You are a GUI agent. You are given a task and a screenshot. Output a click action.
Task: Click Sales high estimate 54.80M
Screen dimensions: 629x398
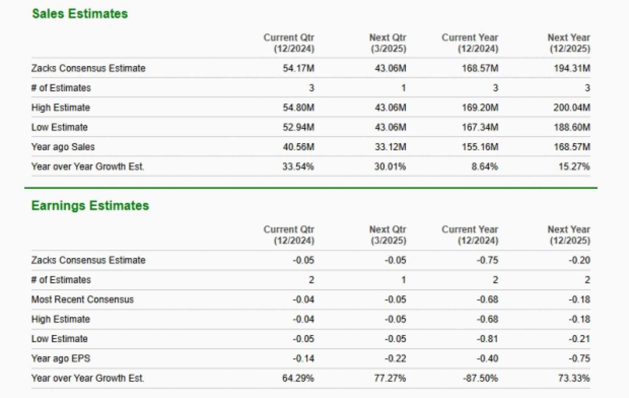(298, 108)
